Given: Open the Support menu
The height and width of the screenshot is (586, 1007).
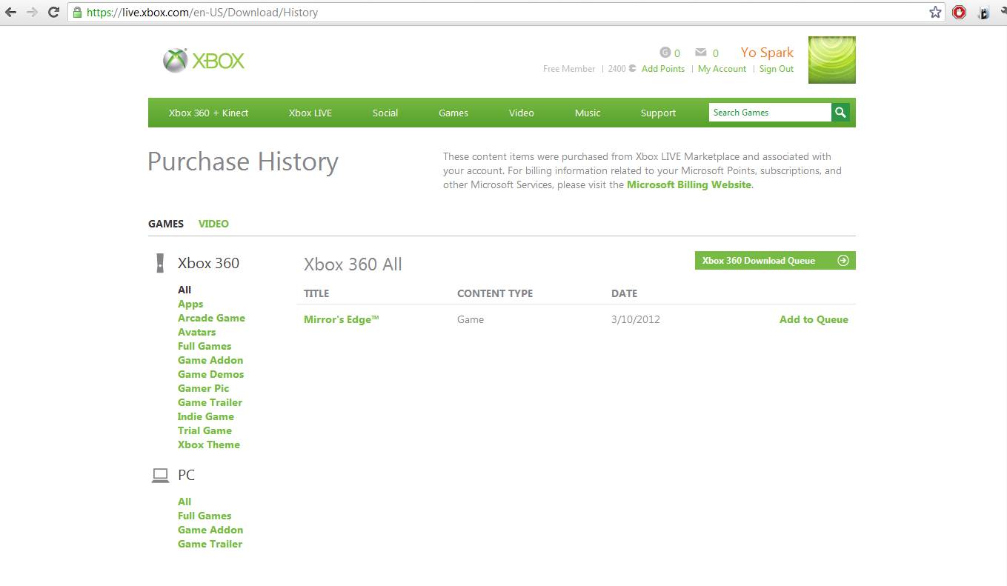Looking at the screenshot, I should click(x=658, y=113).
